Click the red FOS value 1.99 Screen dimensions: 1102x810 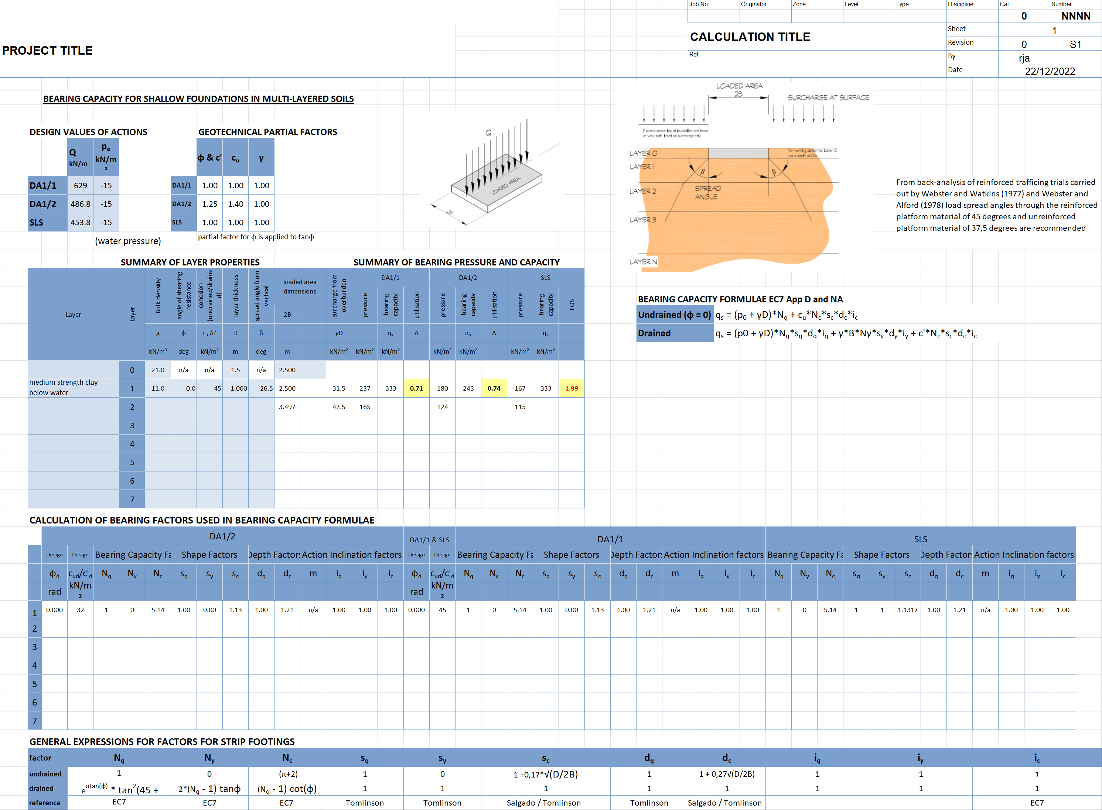[572, 388]
